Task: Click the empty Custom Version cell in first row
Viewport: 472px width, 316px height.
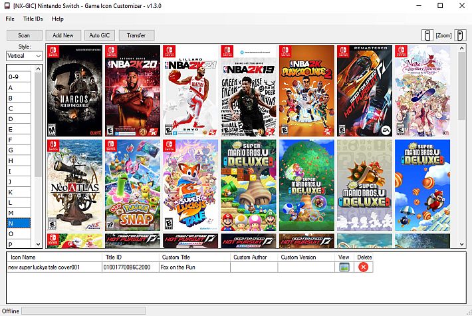Action: tap(306, 267)
